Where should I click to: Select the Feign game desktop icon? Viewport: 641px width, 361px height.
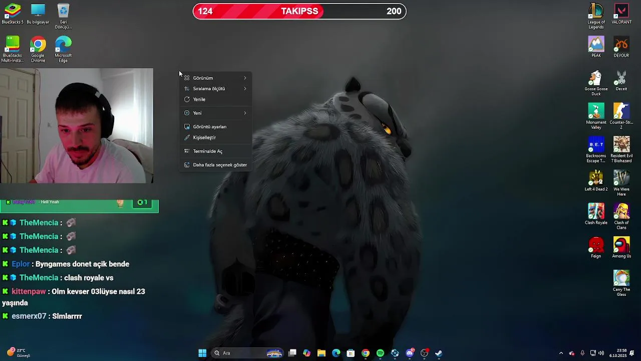(596, 248)
